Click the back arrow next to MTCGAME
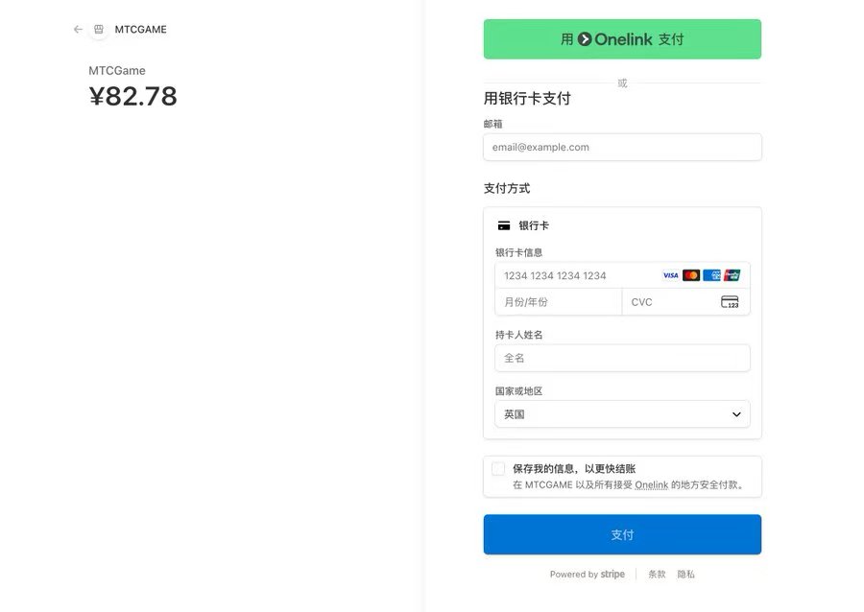The width and height of the screenshot is (864, 612). (78, 29)
